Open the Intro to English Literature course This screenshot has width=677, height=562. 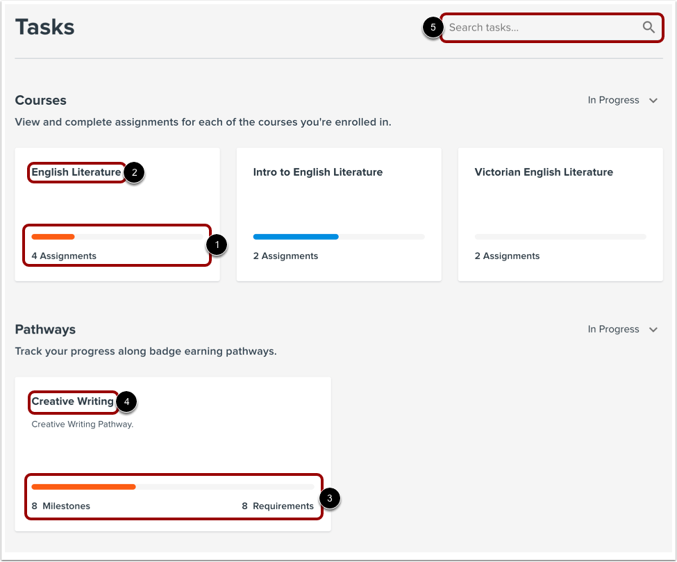(x=317, y=172)
